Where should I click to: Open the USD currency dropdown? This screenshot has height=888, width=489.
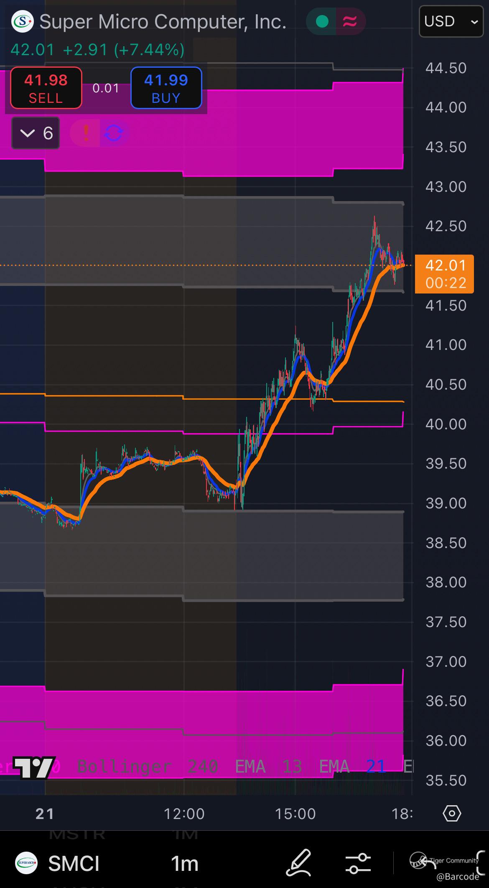451,21
